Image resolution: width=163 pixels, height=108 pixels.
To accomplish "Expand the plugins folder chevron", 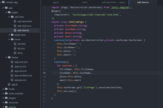I will (x=3, y=98).
